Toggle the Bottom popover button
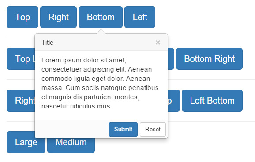The width and height of the screenshot is (255, 162). pyautogui.click(x=101, y=17)
